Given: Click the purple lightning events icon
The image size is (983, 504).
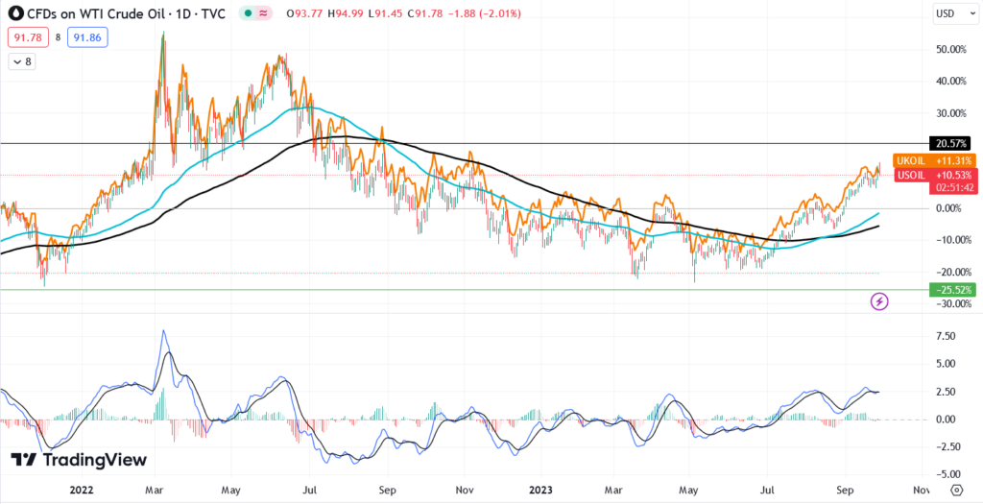Looking at the screenshot, I should tap(879, 301).
